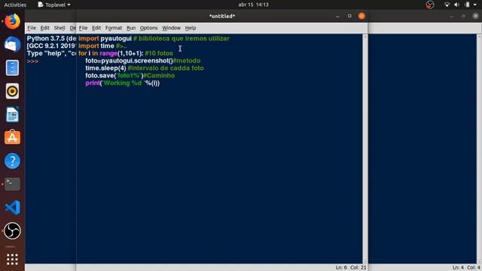This screenshot has width=482, height=271.
Task: Open the Run menu in editor
Action: tap(131, 28)
